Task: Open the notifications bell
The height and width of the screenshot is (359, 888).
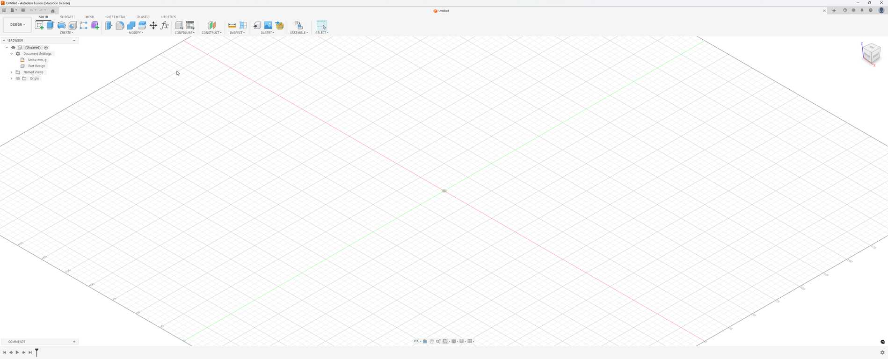Action: tap(862, 10)
